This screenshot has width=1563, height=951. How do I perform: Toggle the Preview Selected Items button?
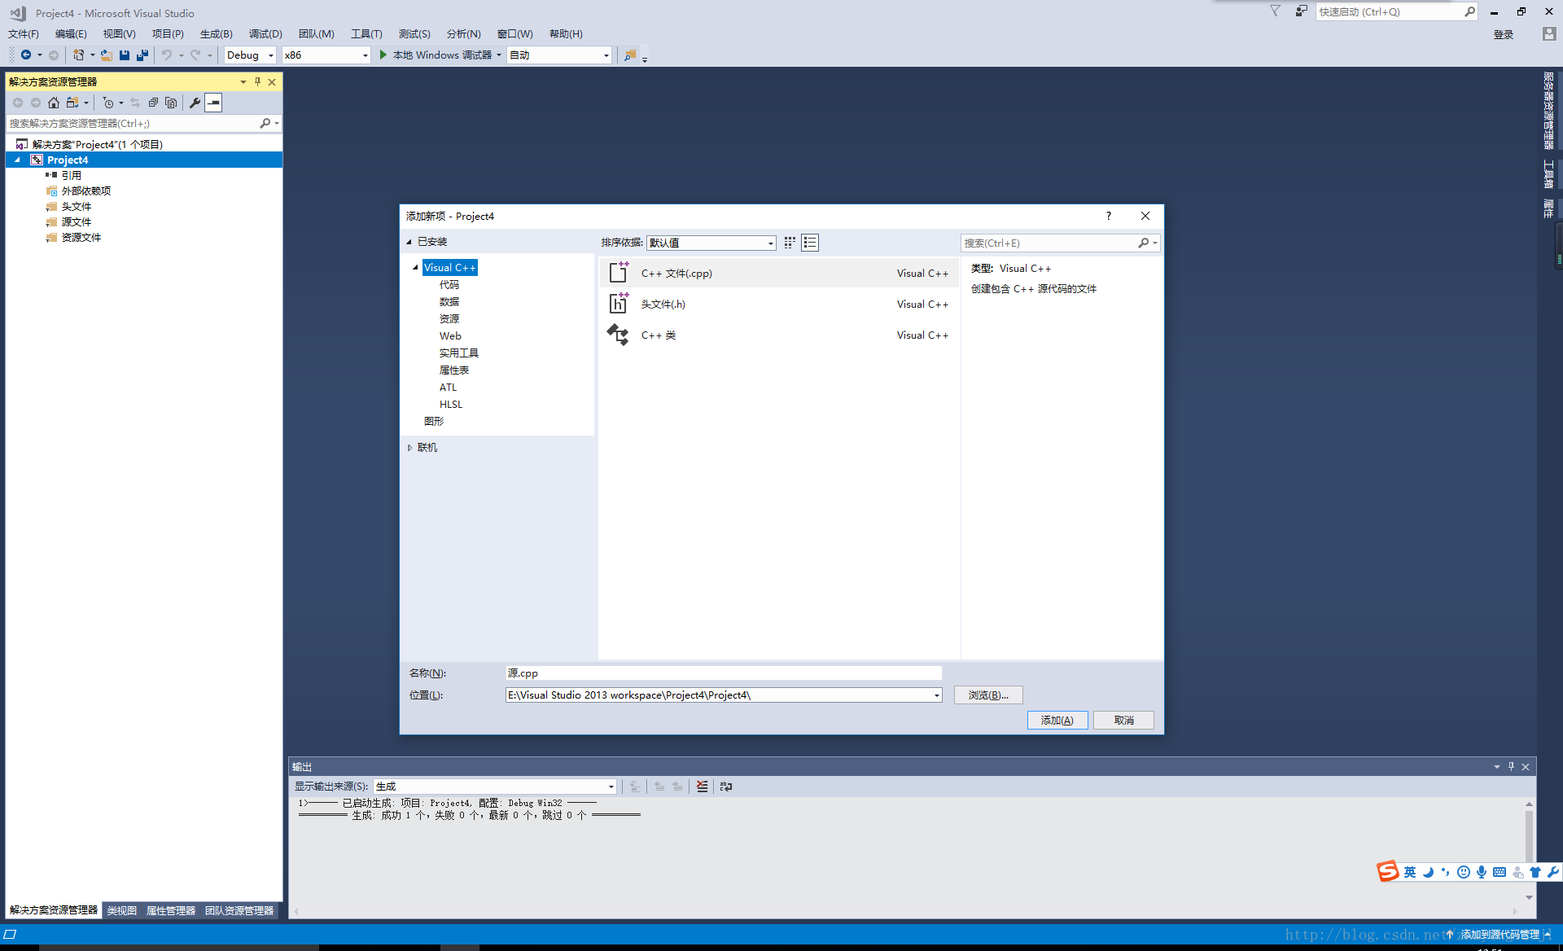[213, 103]
